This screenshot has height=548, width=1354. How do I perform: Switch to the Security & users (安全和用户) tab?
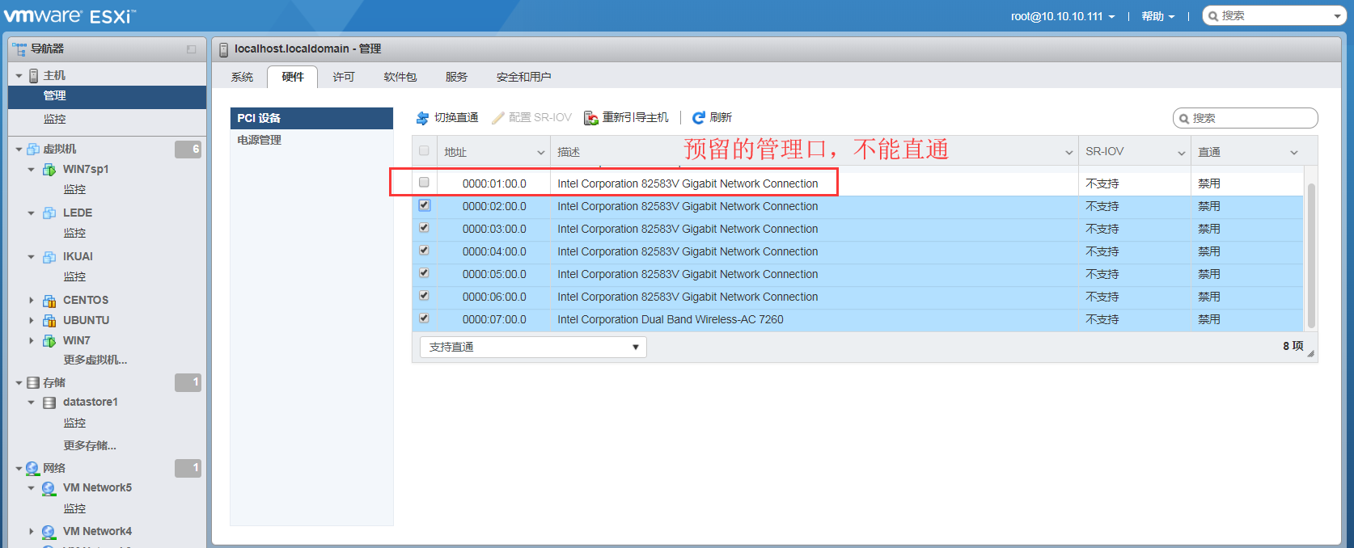click(x=524, y=78)
